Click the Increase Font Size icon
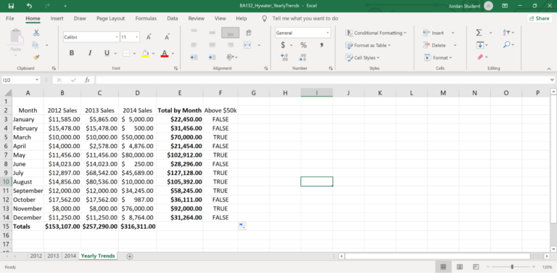The width and height of the screenshot is (557, 273). (149, 37)
